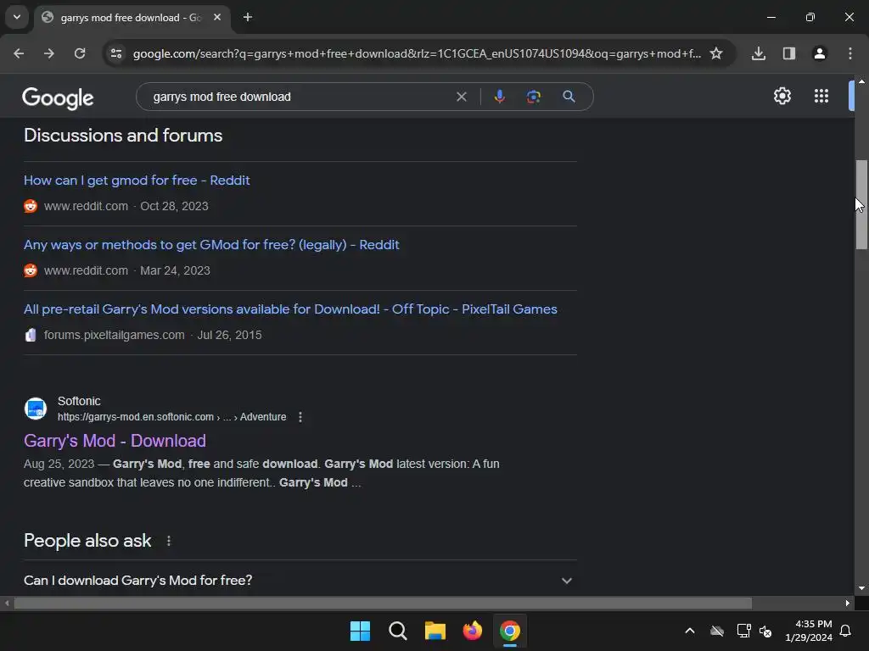Submit search with magnifying glass icon
The width and height of the screenshot is (869, 651).
tap(569, 97)
